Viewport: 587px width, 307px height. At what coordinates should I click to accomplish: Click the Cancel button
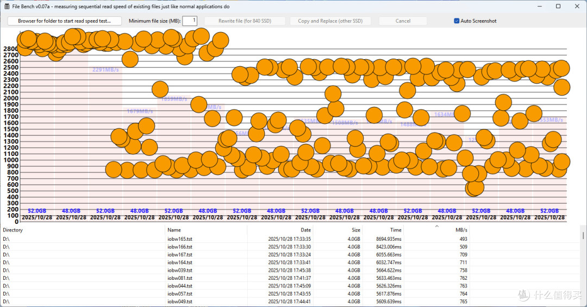403,21
